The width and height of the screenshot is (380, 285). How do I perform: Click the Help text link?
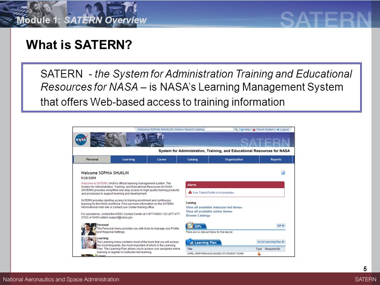(x=247, y=130)
